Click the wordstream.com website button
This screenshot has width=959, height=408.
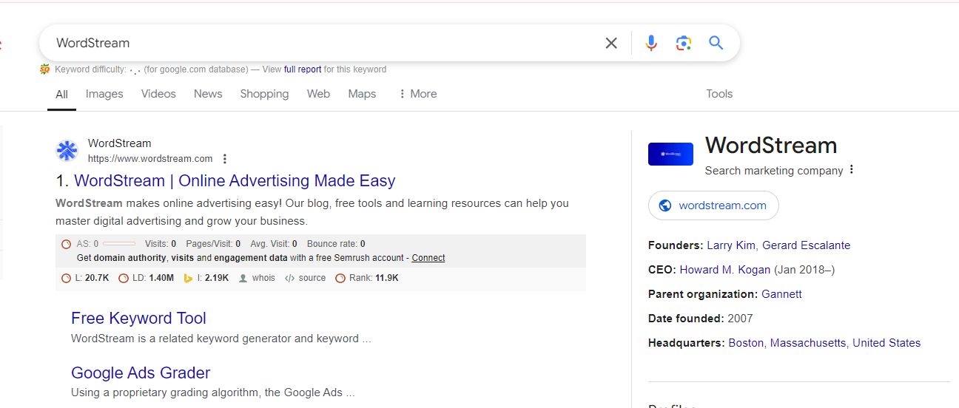[713, 205]
